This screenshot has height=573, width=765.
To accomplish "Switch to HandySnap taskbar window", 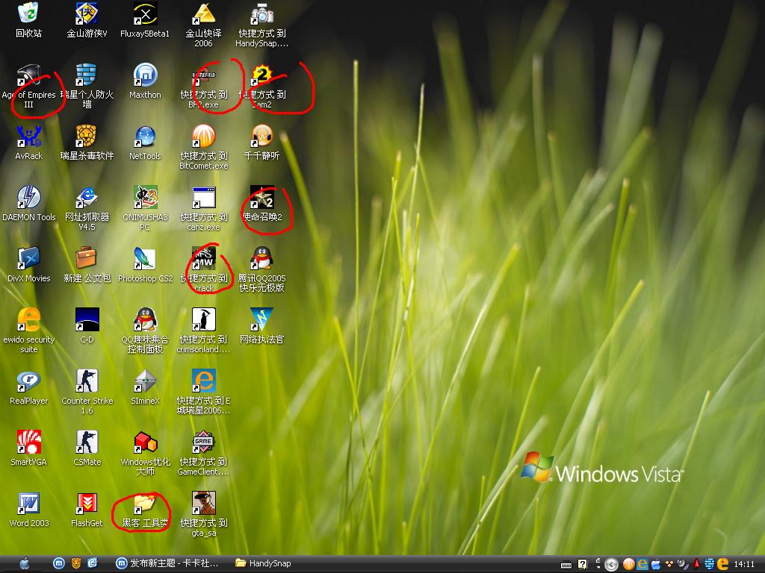I will click(x=263, y=563).
